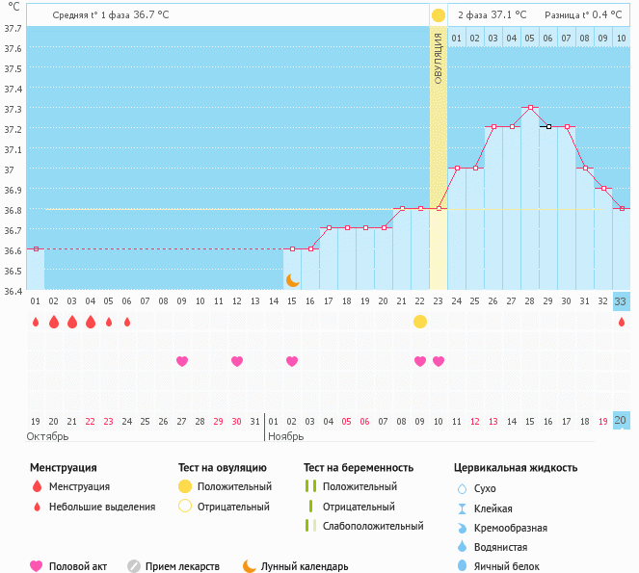639x573 pixels.
Task: Click the yellow ovulation circle above the chart
Action: click(x=439, y=15)
